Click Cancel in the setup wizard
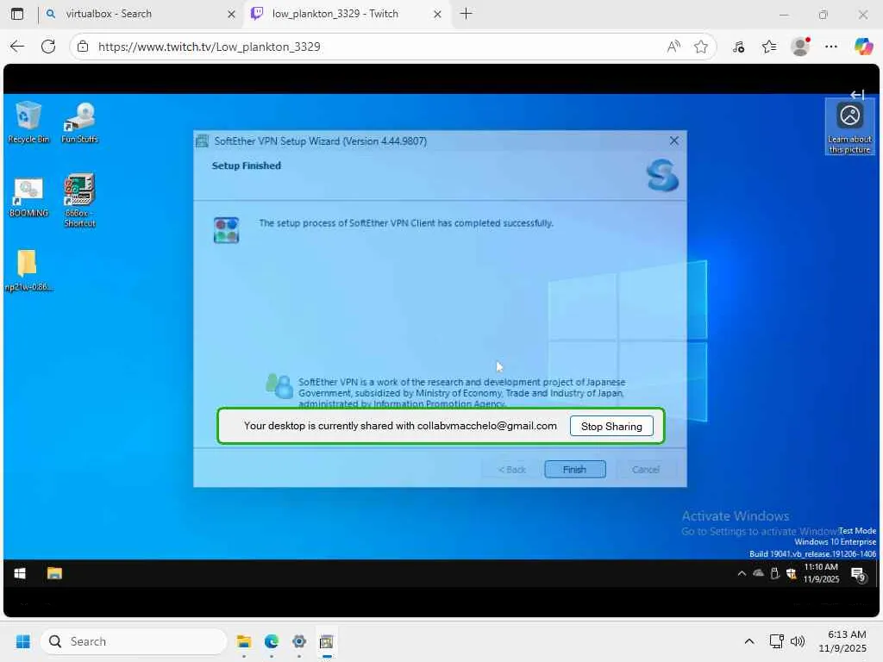This screenshot has height=662, width=883. pyautogui.click(x=645, y=470)
